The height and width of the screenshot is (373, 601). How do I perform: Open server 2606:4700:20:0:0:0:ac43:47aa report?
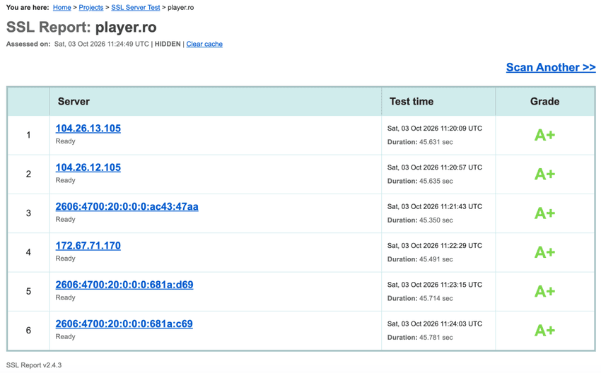127,206
